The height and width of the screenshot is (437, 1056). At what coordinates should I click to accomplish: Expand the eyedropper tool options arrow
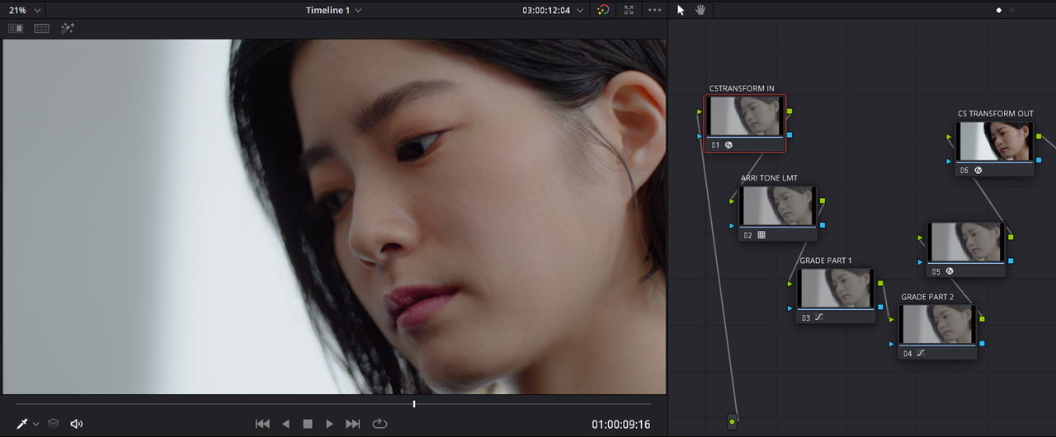(35, 424)
